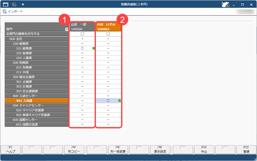This screenshot has width=257, height=161.
Task: Check 全部門の権限を付与する for 山田 一郎
Action: (x=82, y=34)
